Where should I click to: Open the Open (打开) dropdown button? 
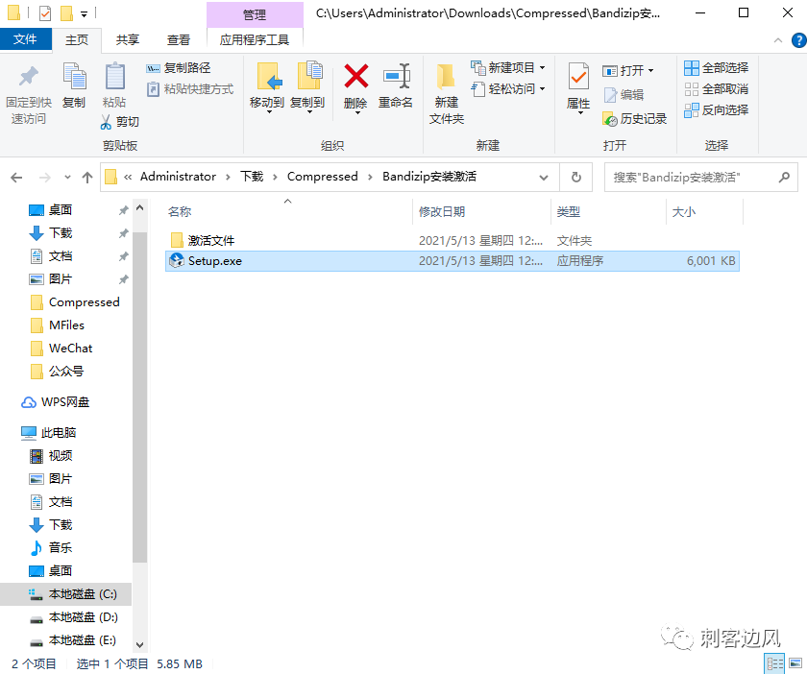tap(628, 70)
